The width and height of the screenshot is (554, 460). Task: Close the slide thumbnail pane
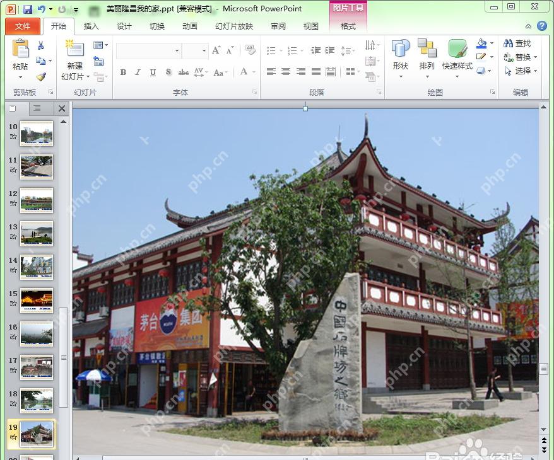[x=62, y=108]
